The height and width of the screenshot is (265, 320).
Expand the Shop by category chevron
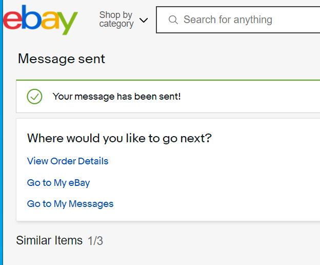coord(144,20)
